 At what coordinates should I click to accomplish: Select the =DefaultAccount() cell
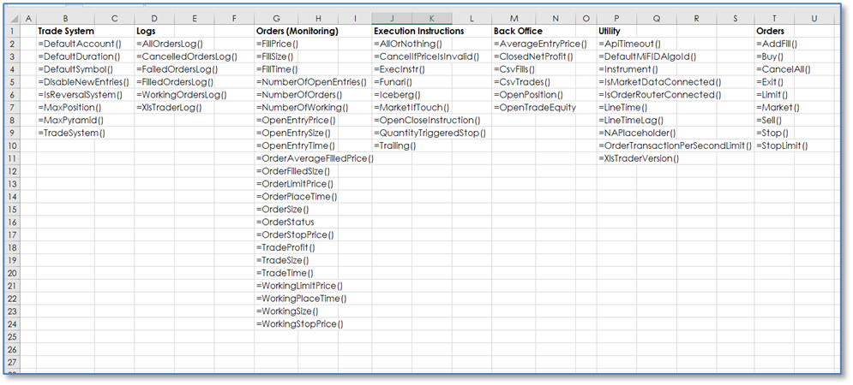coord(80,44)
